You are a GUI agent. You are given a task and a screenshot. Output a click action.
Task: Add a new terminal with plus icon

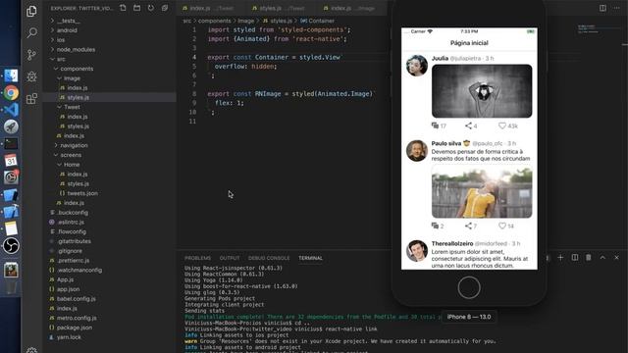(560, 257)
